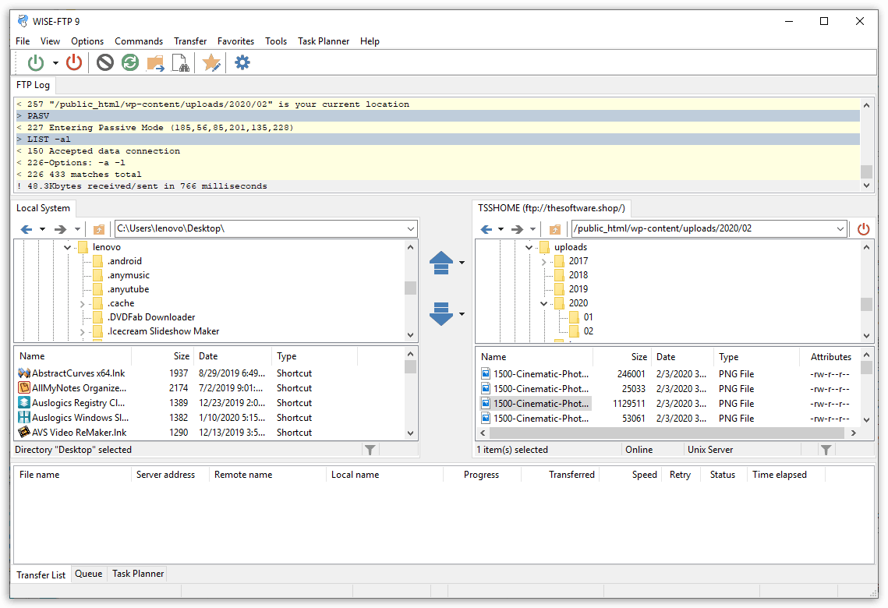Open the remote path dropdown list
This screenshot has height=608, width=888.
[x=840, y=228]
